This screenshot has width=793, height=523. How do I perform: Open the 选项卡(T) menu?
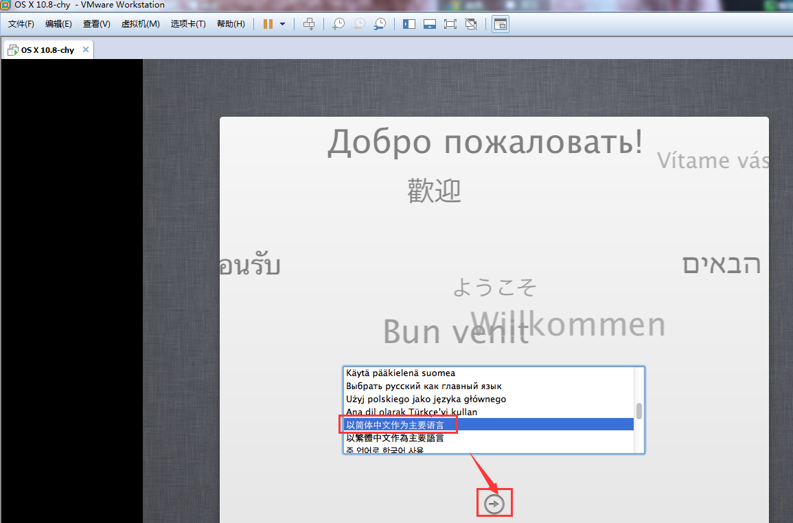pos(188,24)
